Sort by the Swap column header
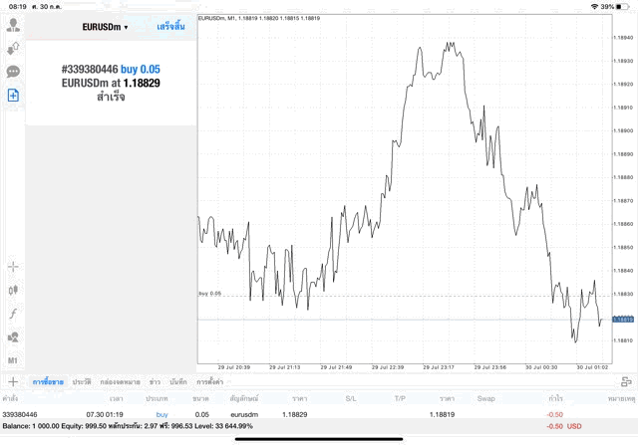This screenshot has width=638, height=445. tap(486, 398)
